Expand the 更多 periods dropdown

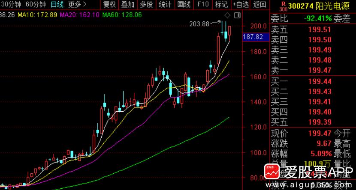point(78,4)
